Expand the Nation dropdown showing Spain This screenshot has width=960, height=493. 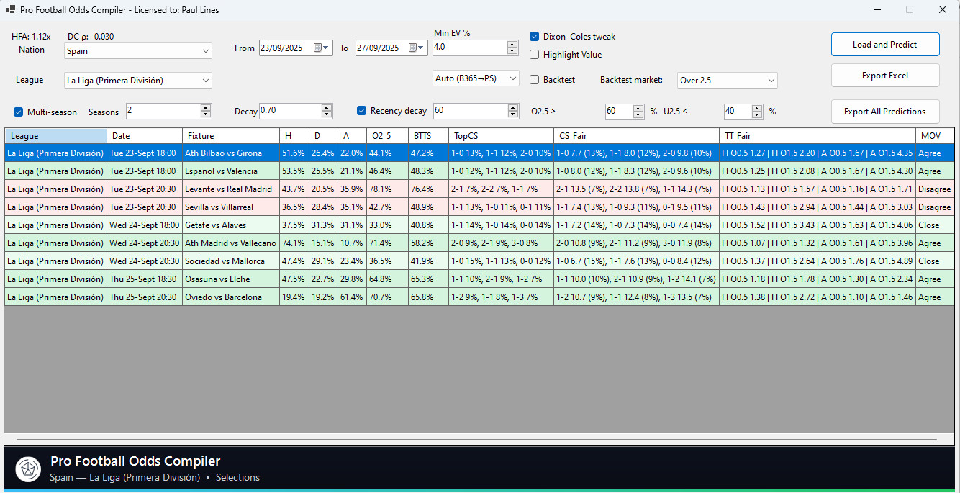coord(205,51)
